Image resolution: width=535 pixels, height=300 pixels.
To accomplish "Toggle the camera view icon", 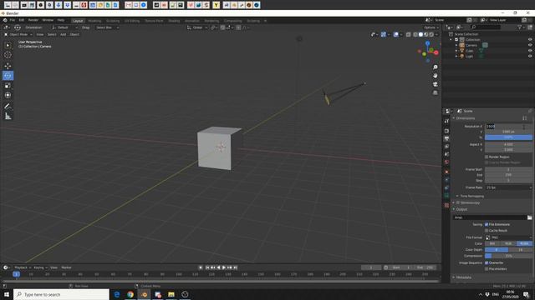I will coord(435,84).
